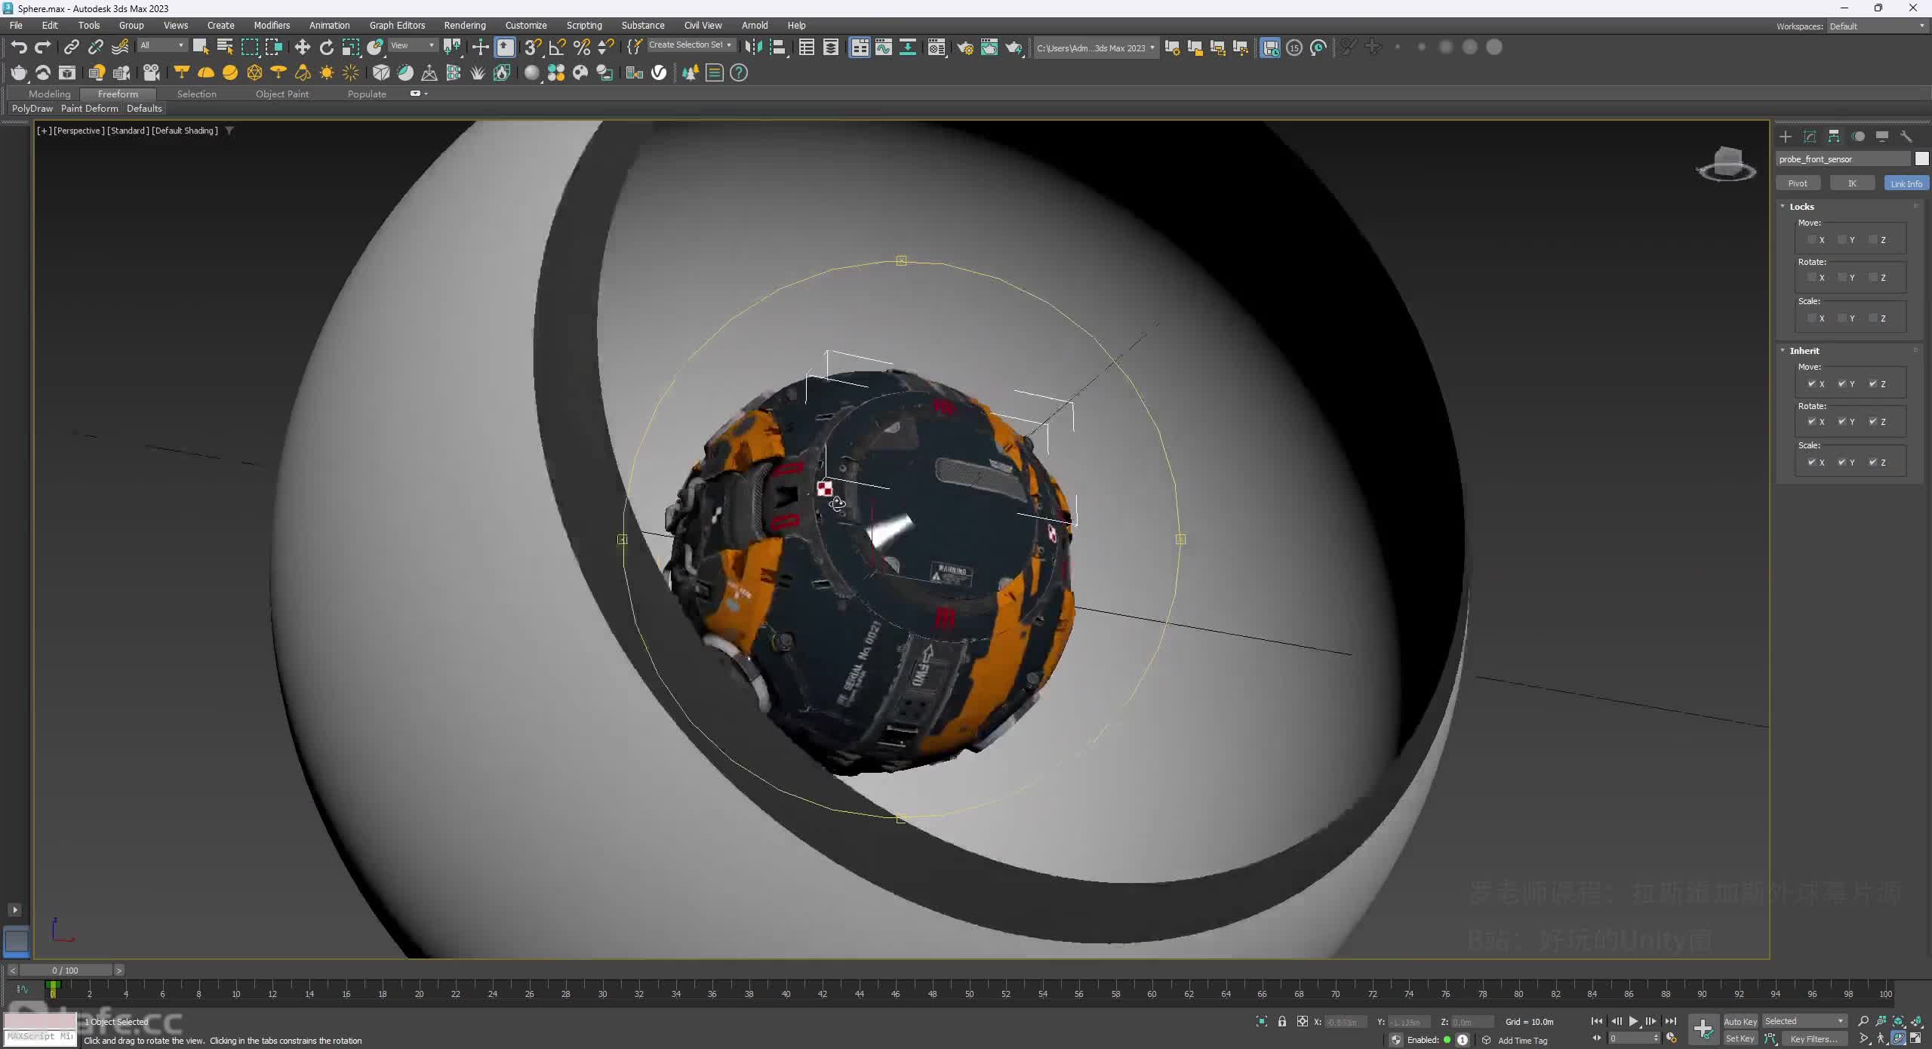The height and width of the screenshot is (1049, 1932).
Task: Open the Scripting menu
Action: coord(584,25)
